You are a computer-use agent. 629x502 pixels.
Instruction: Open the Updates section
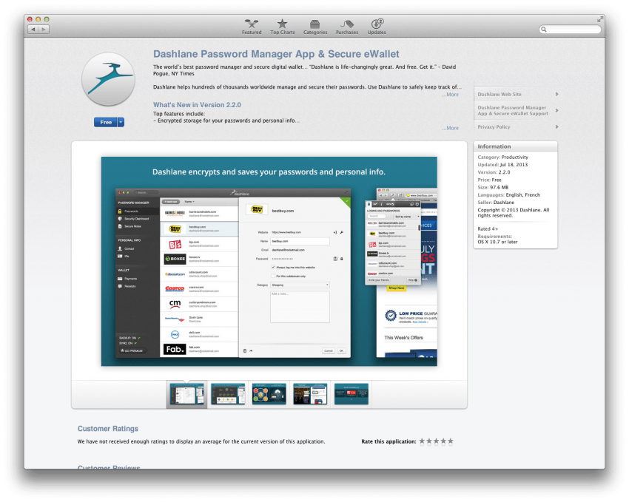(x=377, y=27)
